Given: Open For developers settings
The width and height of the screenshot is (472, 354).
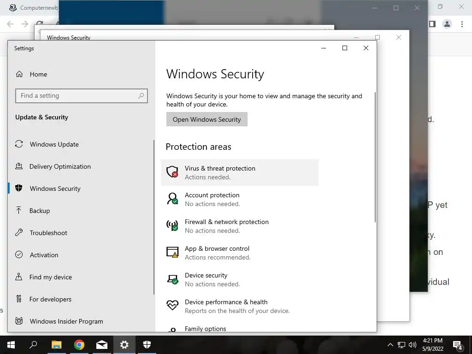Looking at the screenshot, I should 81,299.
